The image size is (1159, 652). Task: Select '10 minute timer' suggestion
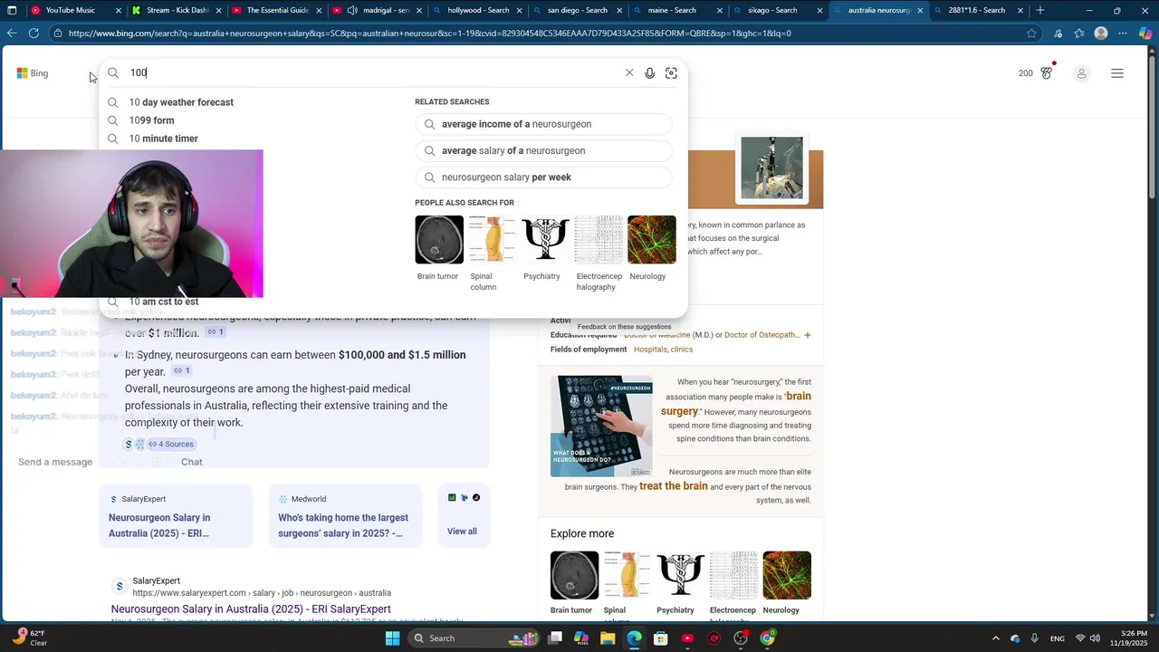(163, 139)
